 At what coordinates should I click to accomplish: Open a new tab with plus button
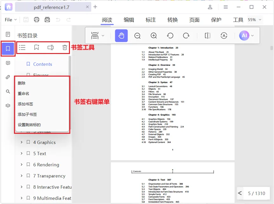[x=95, y=7]
